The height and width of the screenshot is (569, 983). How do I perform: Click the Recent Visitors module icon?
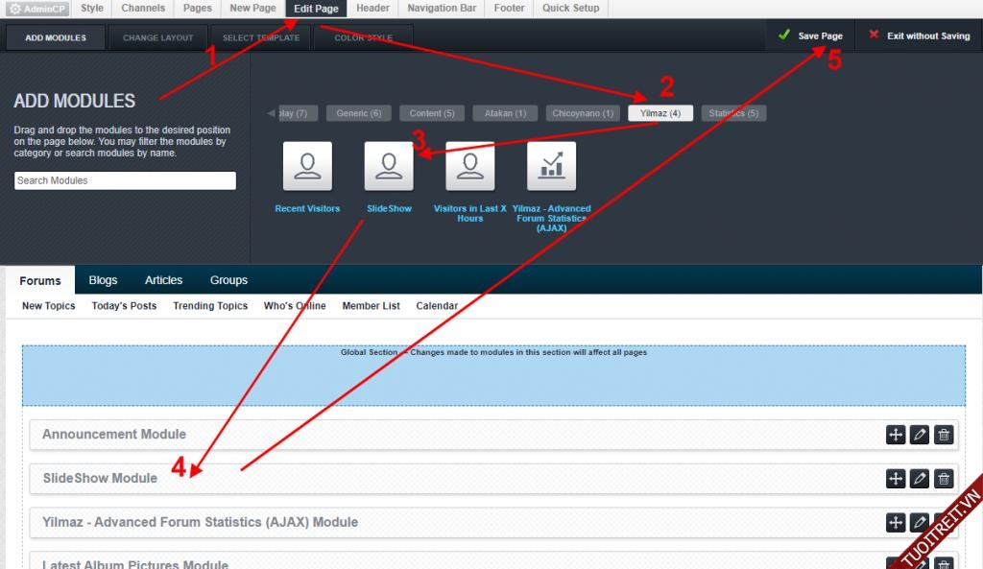307,166
